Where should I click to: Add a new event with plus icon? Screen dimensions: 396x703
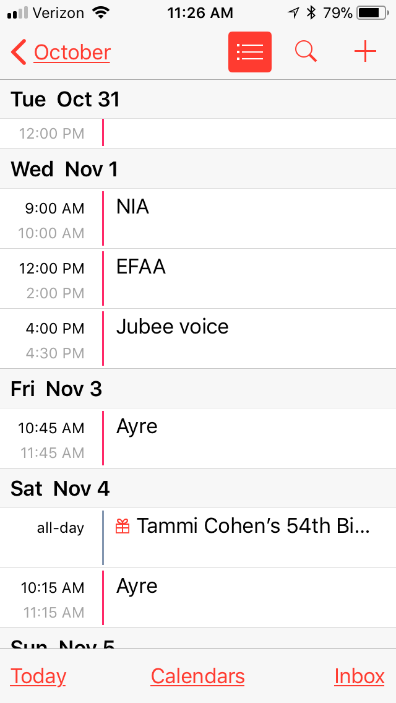[365, 52]
